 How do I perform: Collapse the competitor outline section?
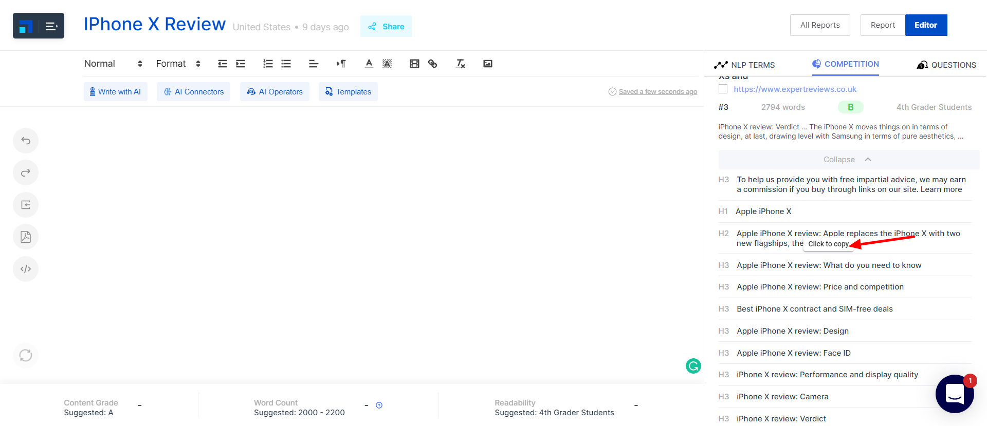pos(849,160)
